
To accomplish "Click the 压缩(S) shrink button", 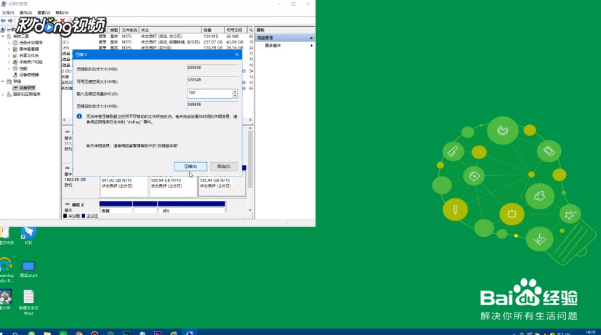I will pos(190,166).
